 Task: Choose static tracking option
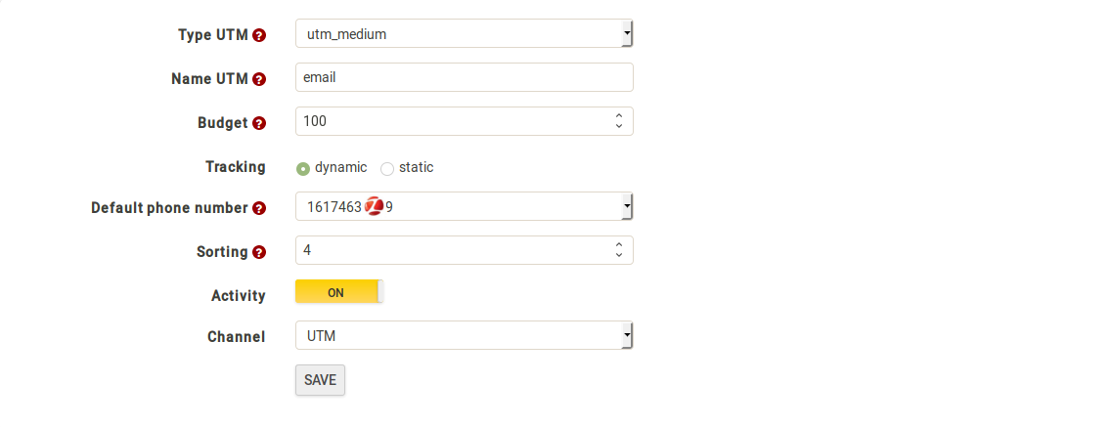(387, 168)
